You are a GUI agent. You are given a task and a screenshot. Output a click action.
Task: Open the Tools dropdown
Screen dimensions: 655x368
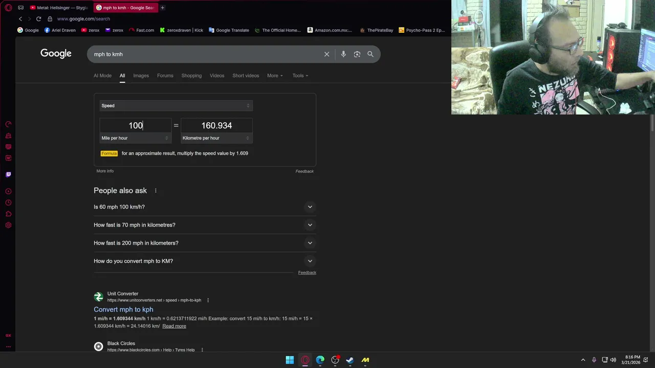pyautogui.click(x=300, y=76)
